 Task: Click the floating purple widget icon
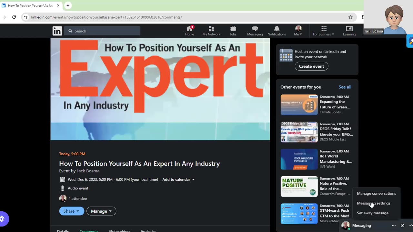3,219
